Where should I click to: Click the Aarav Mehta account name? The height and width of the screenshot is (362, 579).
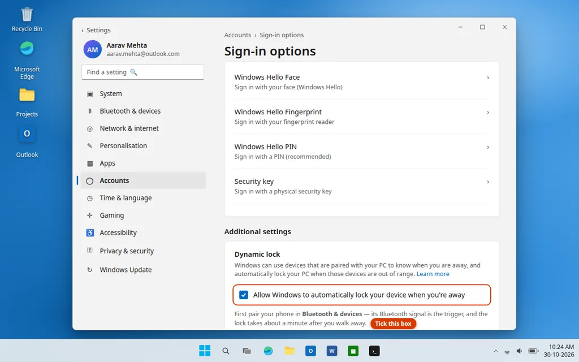(x=127, y=45)
